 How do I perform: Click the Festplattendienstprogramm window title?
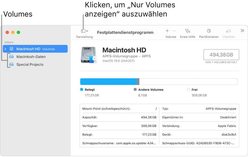125,32
